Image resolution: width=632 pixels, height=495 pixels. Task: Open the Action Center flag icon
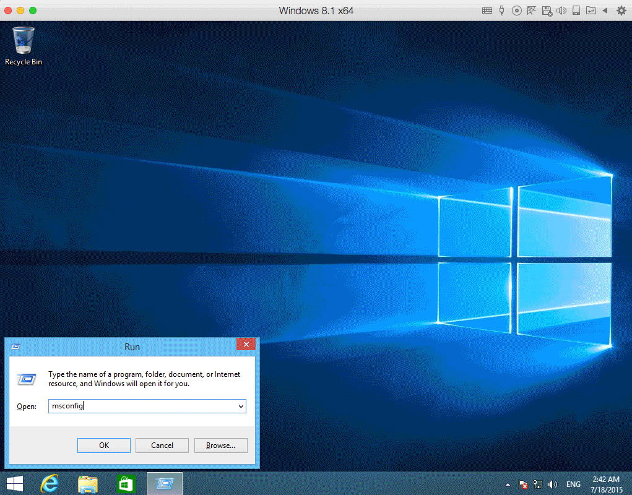tap(523, 484)
